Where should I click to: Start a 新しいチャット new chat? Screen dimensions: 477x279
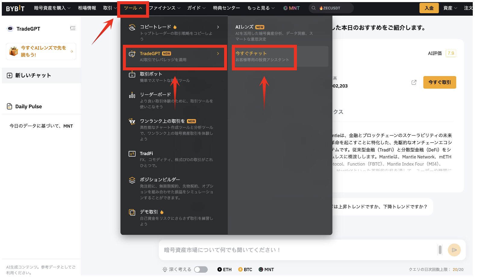tap(33, 75)
